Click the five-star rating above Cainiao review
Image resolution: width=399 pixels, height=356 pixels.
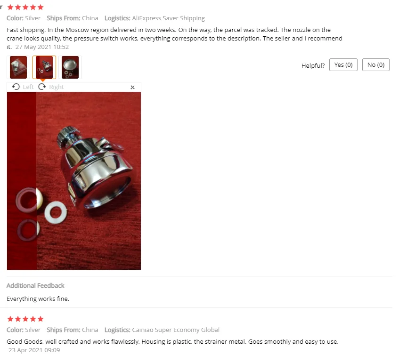point(25,319)
